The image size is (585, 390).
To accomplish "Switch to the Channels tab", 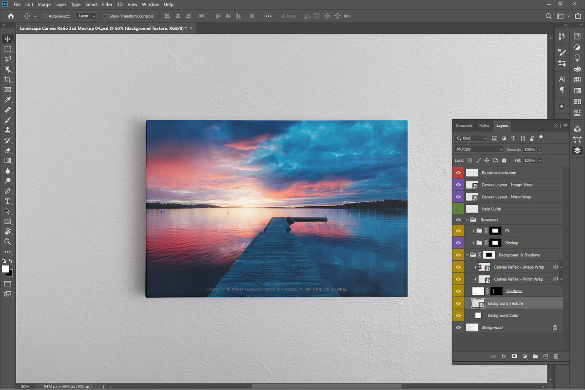I will pos(464,125).
